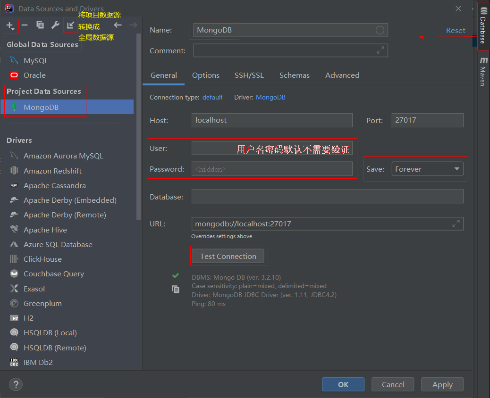Click the "Ping: 80 ms" result text

pyautogui.click(x=209, y=304)
